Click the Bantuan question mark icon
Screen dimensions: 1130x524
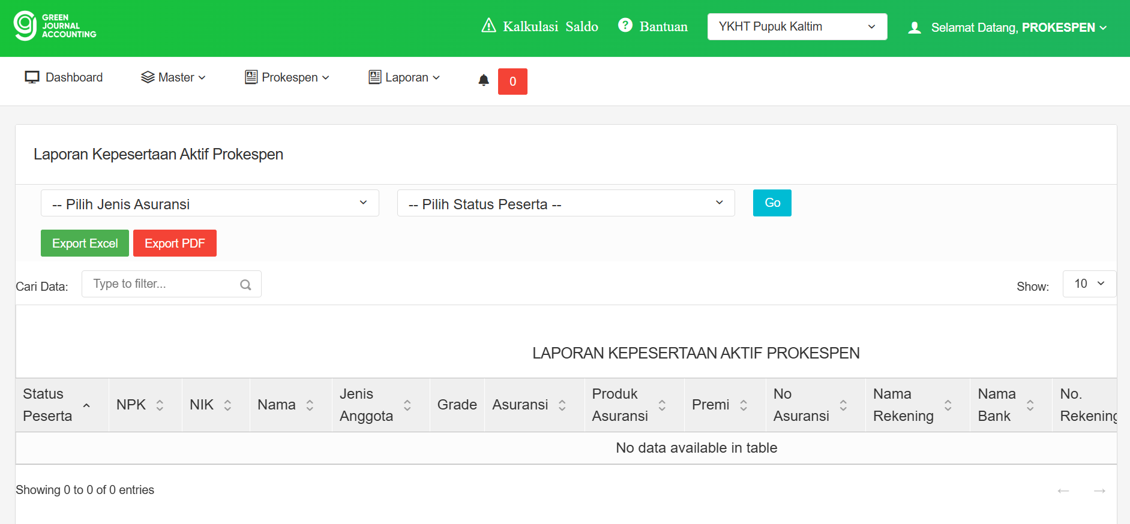pos(625,25)
